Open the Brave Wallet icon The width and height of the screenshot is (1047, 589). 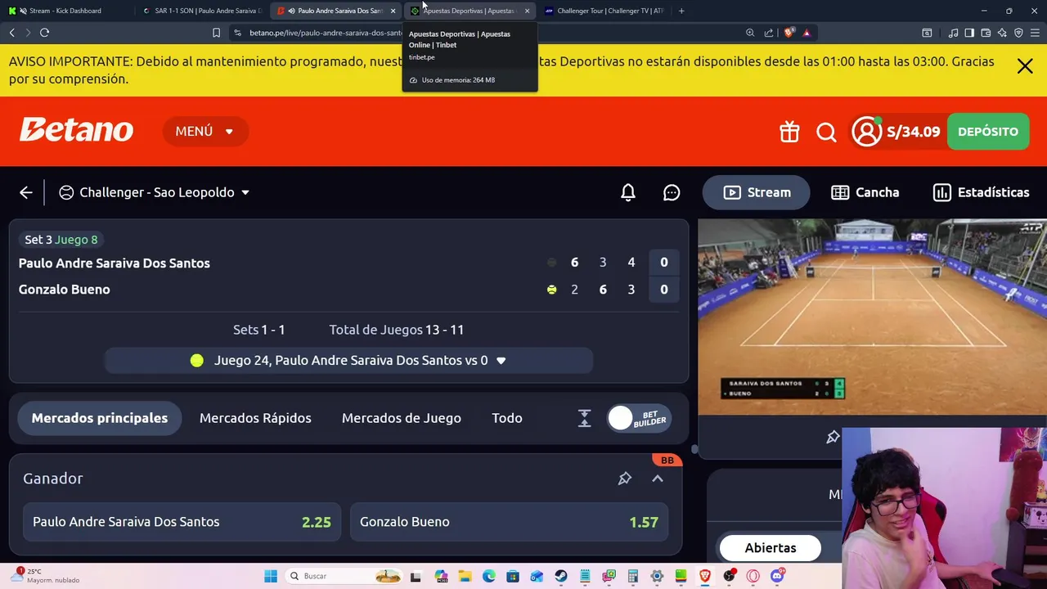tap(986, 33)
